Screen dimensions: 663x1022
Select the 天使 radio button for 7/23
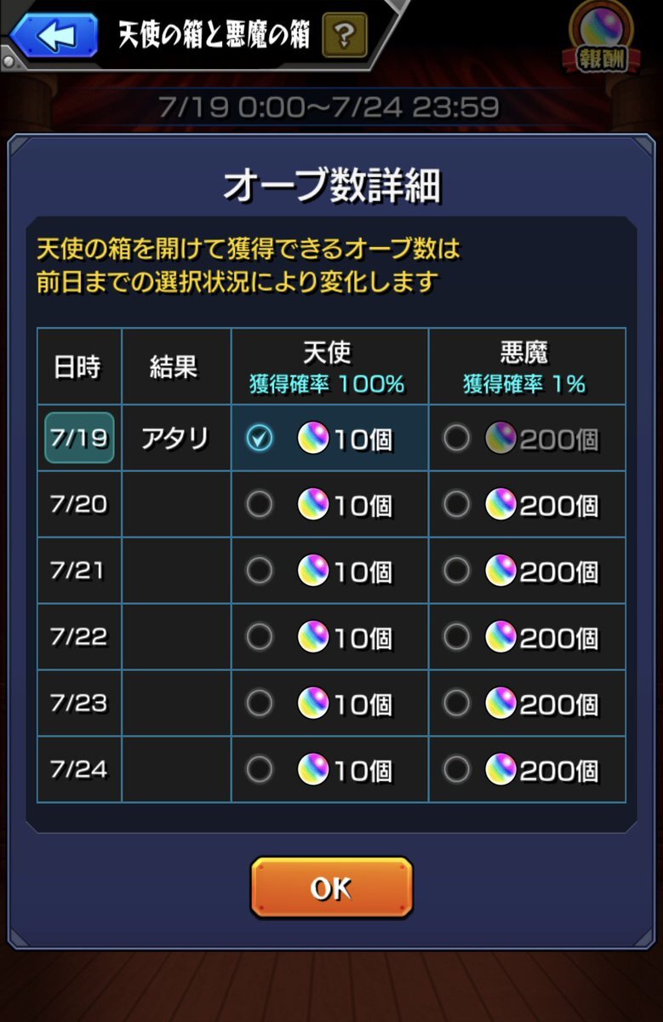tap(260, 703)
